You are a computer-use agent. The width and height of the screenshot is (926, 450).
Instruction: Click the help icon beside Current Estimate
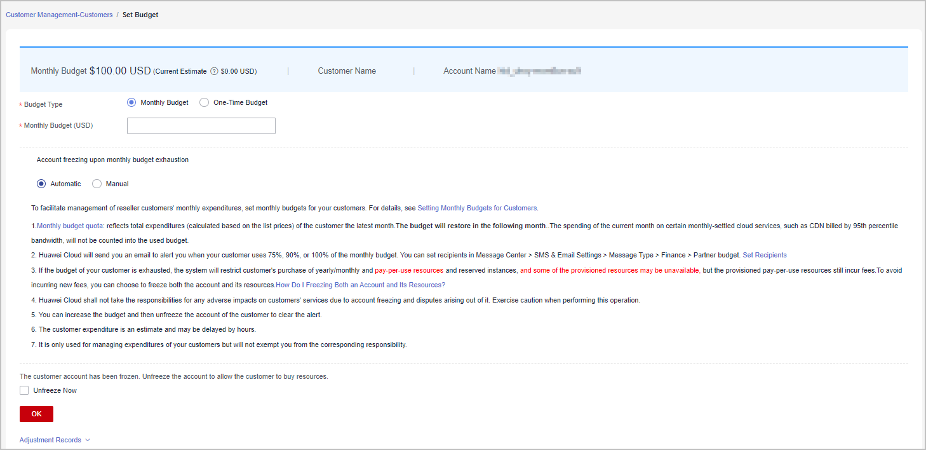214,72
